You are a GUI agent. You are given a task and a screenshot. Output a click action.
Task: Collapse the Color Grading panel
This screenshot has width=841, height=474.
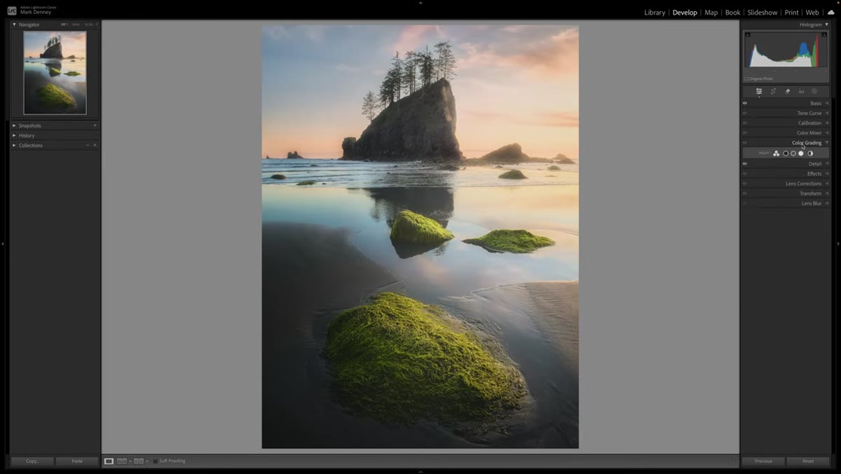(x=827, y=143)
